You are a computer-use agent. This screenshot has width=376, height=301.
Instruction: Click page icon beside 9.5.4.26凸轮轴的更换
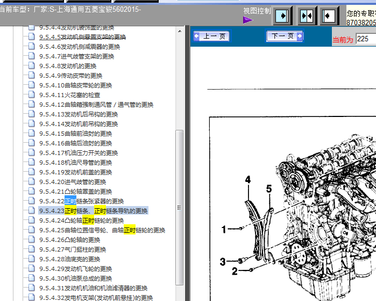click(x=32, y=239)
